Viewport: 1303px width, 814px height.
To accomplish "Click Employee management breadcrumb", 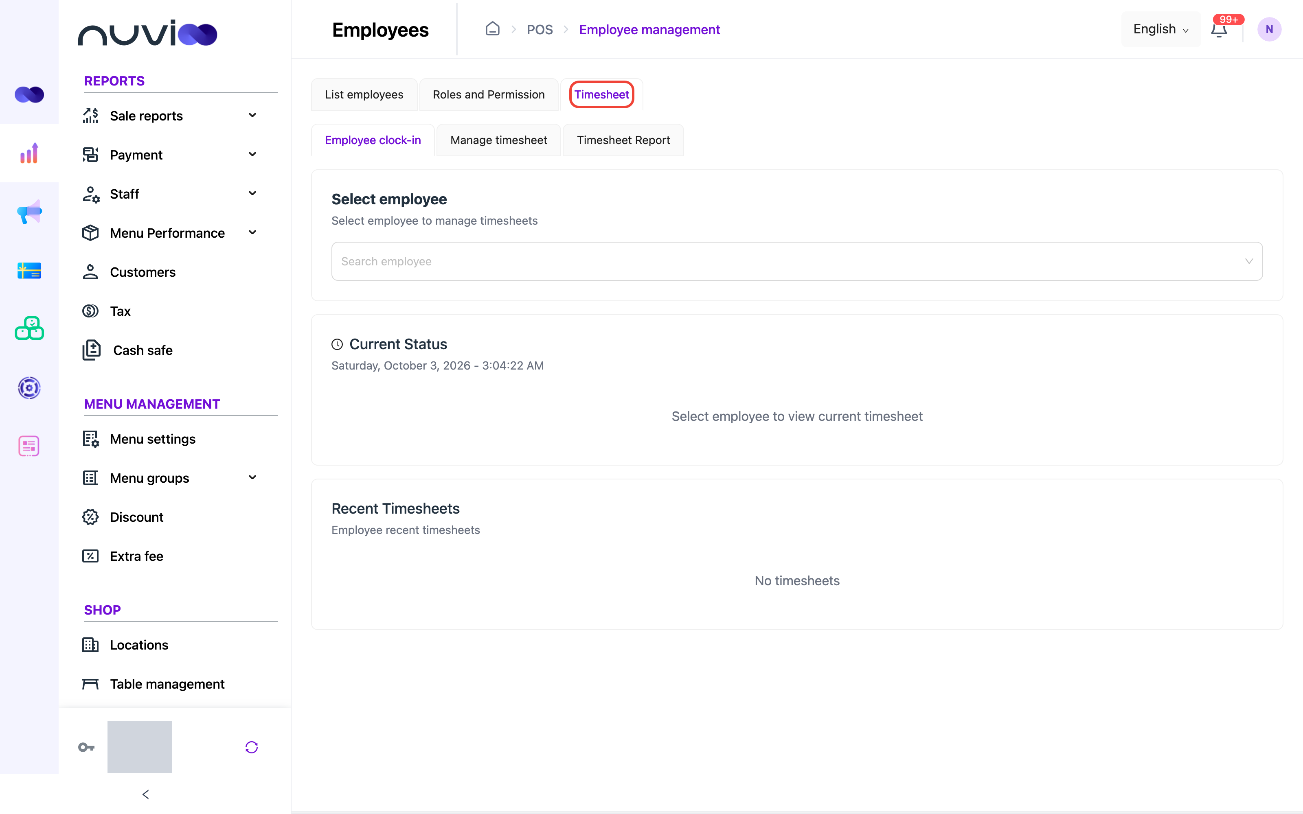I will click(649, 30).
